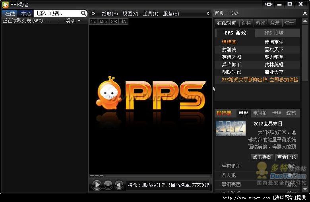Select the 卡通 ranking tab
The height and width of the screenshot is (202, 310).
277,113
